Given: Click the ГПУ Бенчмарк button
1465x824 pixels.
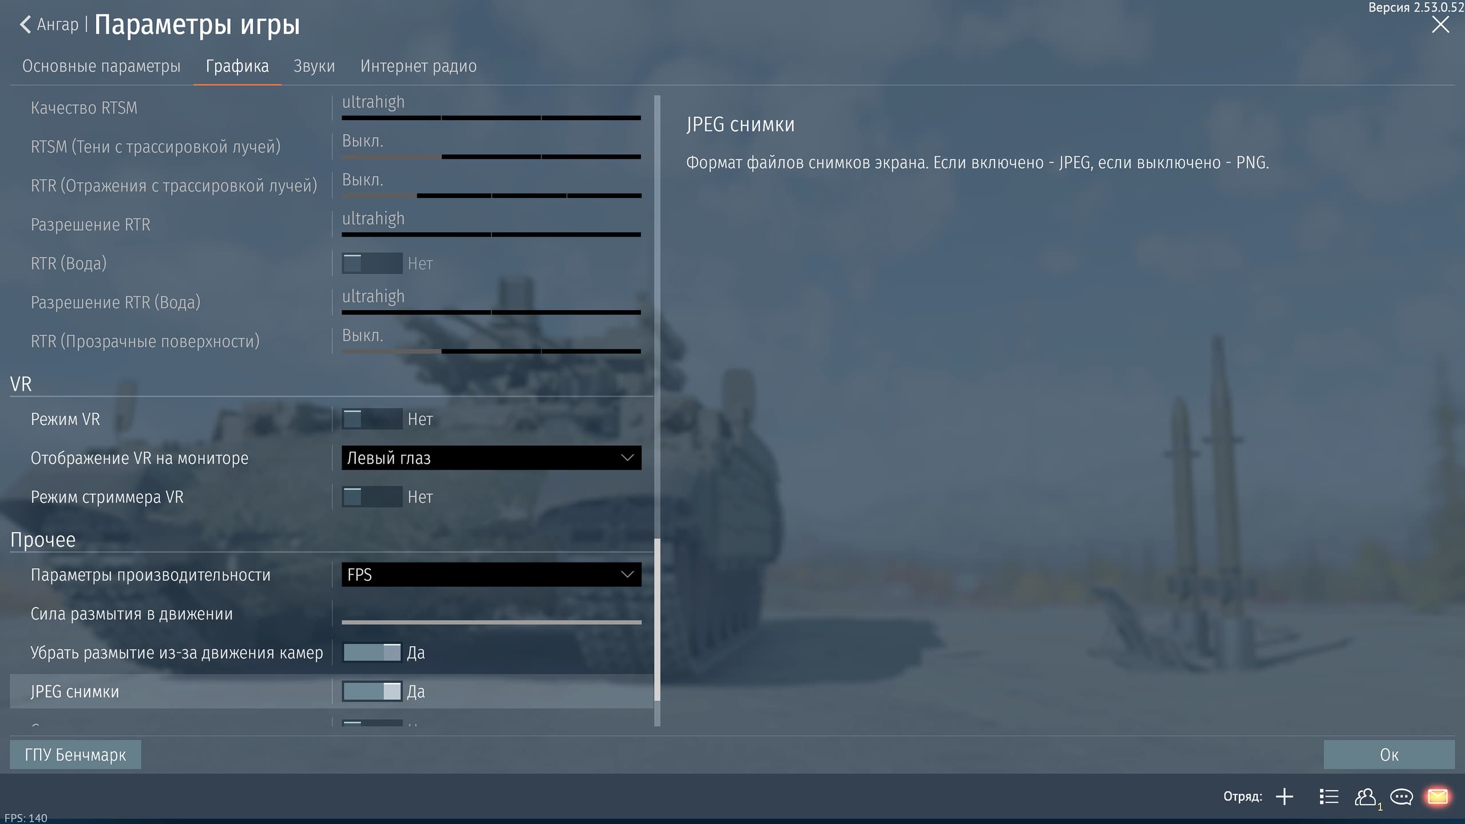Looking at the screenshot, I should point(76,755).
